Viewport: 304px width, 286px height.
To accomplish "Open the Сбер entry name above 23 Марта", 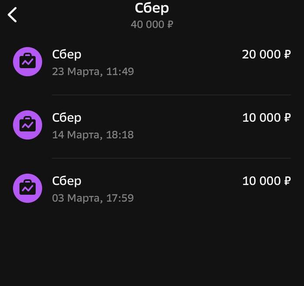I will (x=66, y=54).
